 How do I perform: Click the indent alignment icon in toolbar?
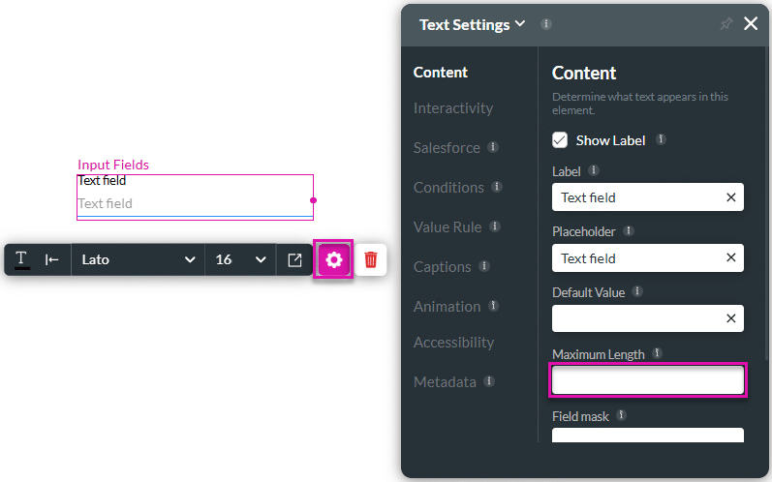[52, 259]
